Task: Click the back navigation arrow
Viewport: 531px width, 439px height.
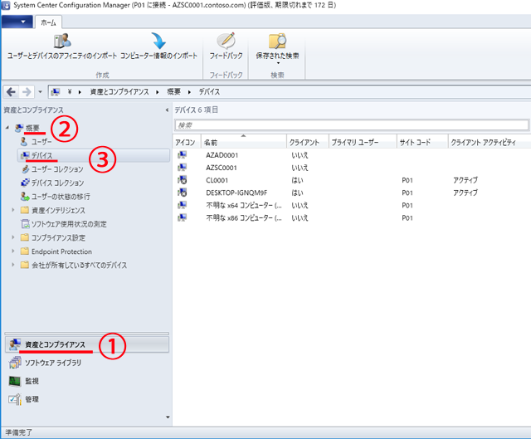Action: (x=12, y=90)
